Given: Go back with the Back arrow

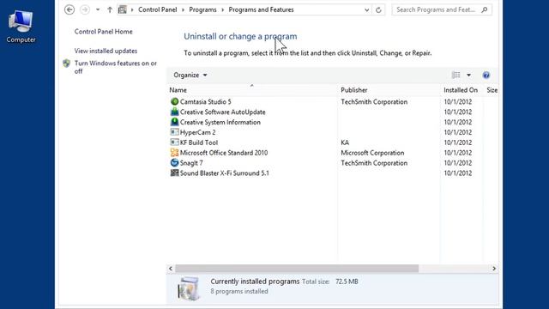Looking at the screenshot, I should click(69, 9).
